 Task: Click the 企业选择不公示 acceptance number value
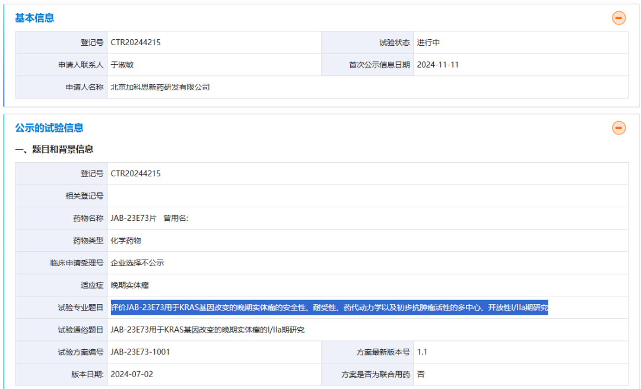pos(137,263)
